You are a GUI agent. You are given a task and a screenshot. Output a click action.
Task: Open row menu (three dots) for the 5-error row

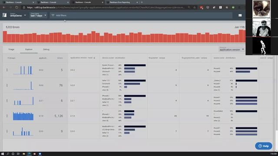click(7, 70)
